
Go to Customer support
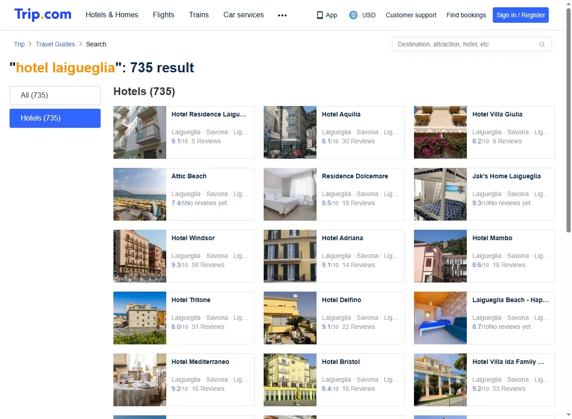[411, 15]
